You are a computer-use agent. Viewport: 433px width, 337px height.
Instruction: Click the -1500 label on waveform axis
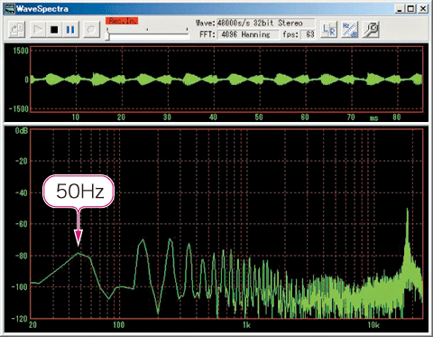[19, 109]
